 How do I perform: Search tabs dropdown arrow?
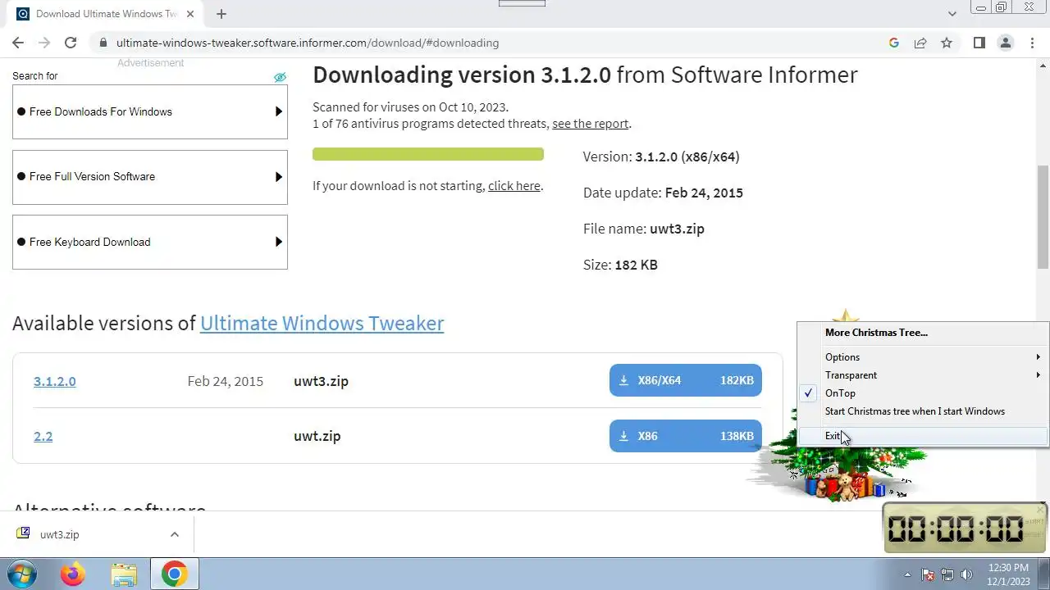952,14
